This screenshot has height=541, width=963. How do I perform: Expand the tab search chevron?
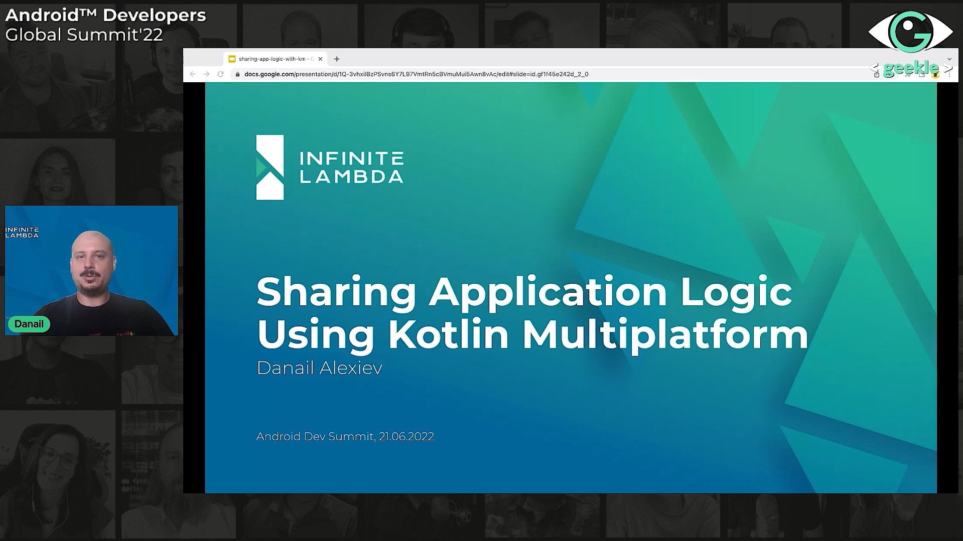coord(949,59)
